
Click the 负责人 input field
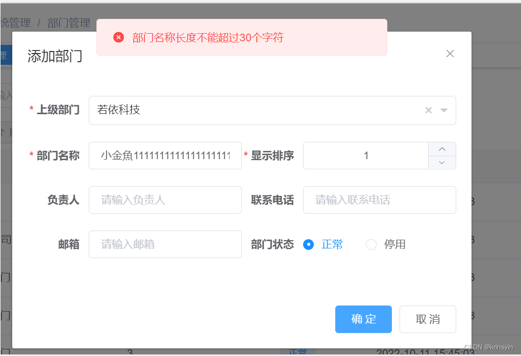165,200
